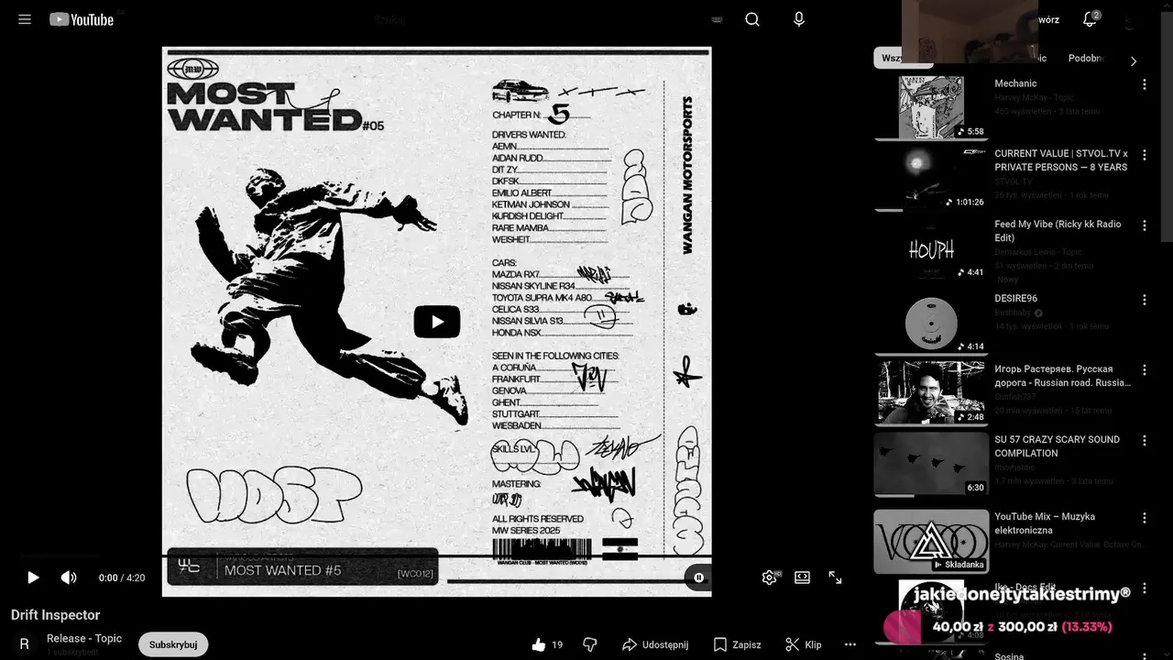Play the video with bottom-left play button
The image size is (1173, 660).
tap(33, 577)
